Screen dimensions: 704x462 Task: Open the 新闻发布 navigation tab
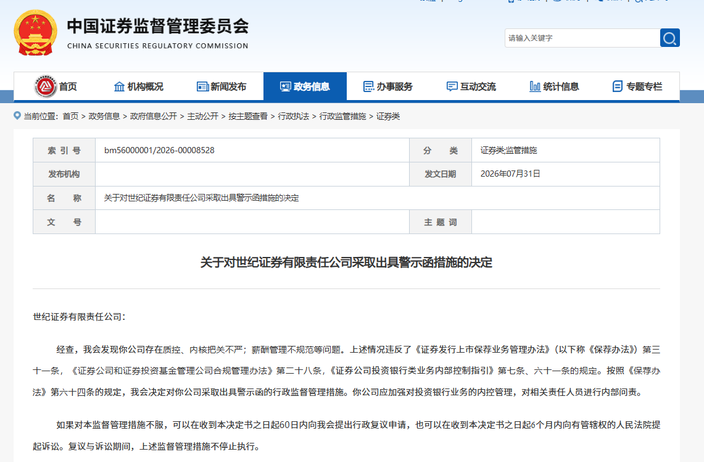pyautogui.click(x=222, y=86)
